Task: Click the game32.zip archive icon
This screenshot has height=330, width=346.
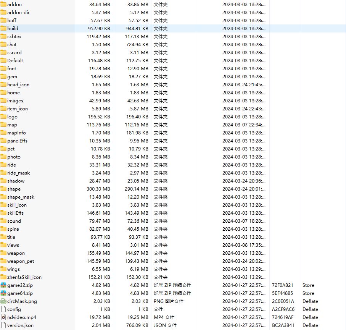Action: tap(3, 285)
